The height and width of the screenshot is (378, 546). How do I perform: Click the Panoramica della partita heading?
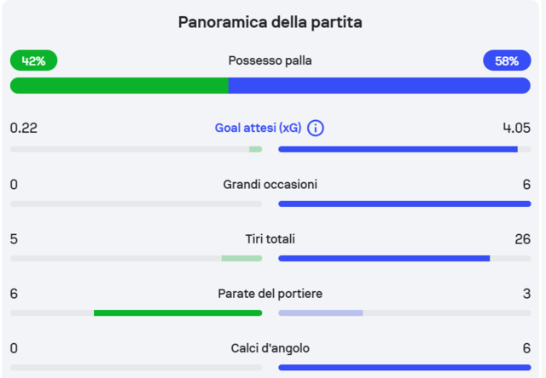tap(270, 22)
